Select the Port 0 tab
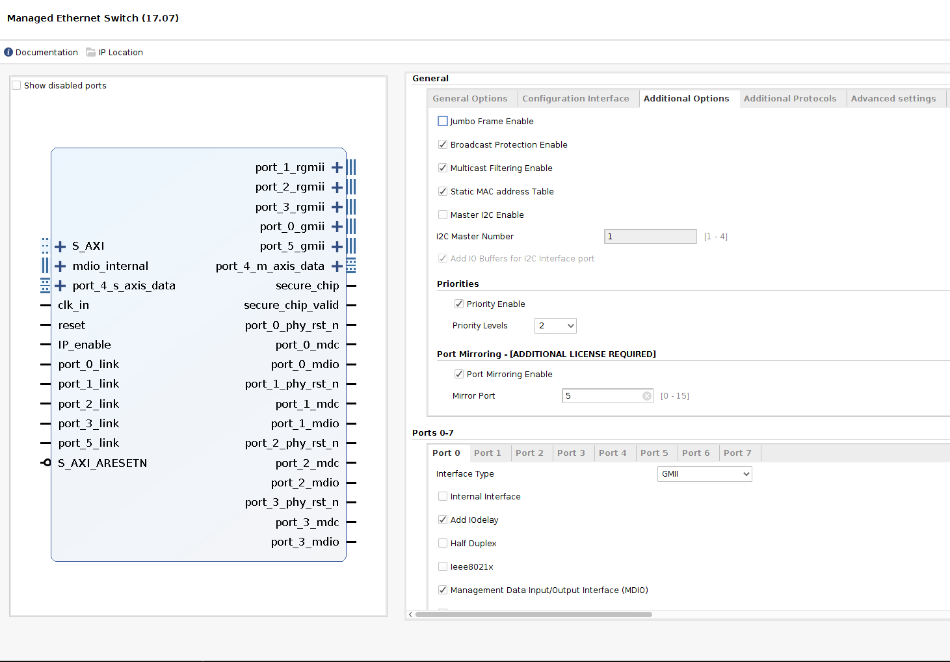 tap(447, 453)
